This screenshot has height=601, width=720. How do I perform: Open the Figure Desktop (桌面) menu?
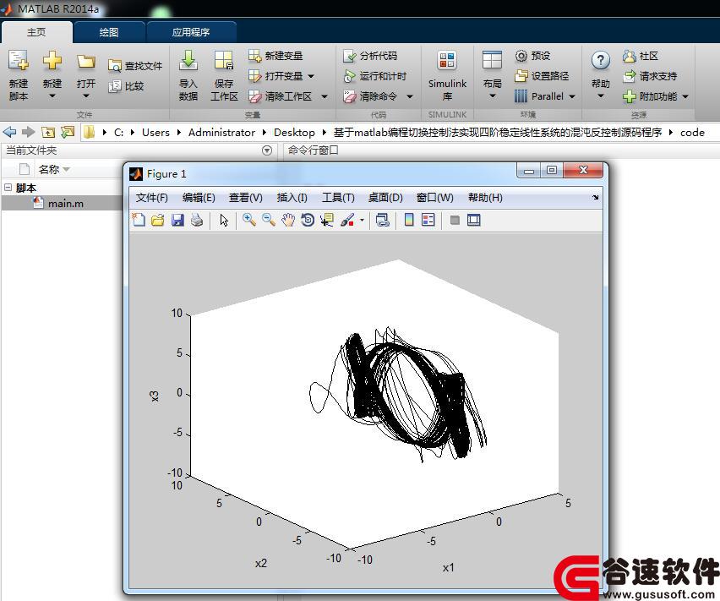pyautogui.click(x=385, y=198)
